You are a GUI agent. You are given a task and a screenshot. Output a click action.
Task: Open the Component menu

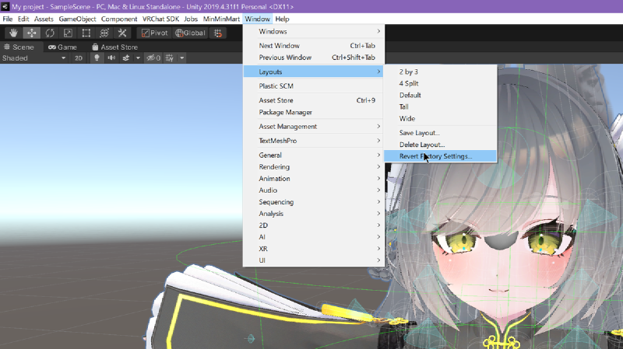click(x=119, y=19)
